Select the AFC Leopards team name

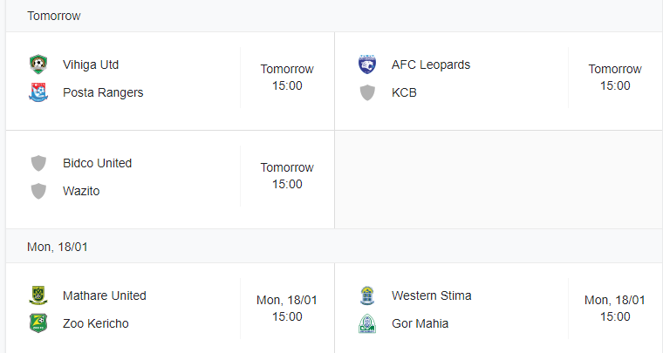click(430, 64)
